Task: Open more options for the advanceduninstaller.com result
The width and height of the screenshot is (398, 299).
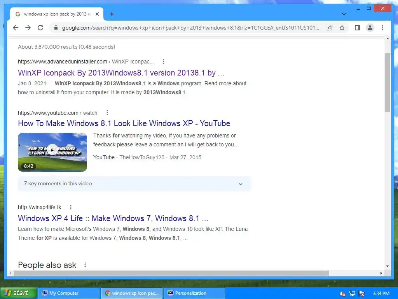Action: pos(164,62)
